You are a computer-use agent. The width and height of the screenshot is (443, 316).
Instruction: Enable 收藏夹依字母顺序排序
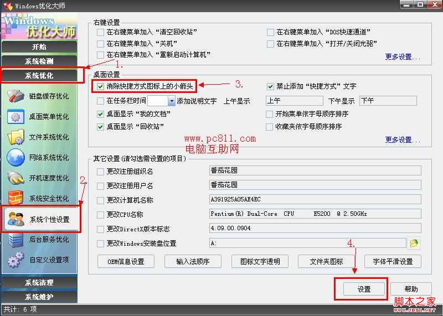(269, 127)
